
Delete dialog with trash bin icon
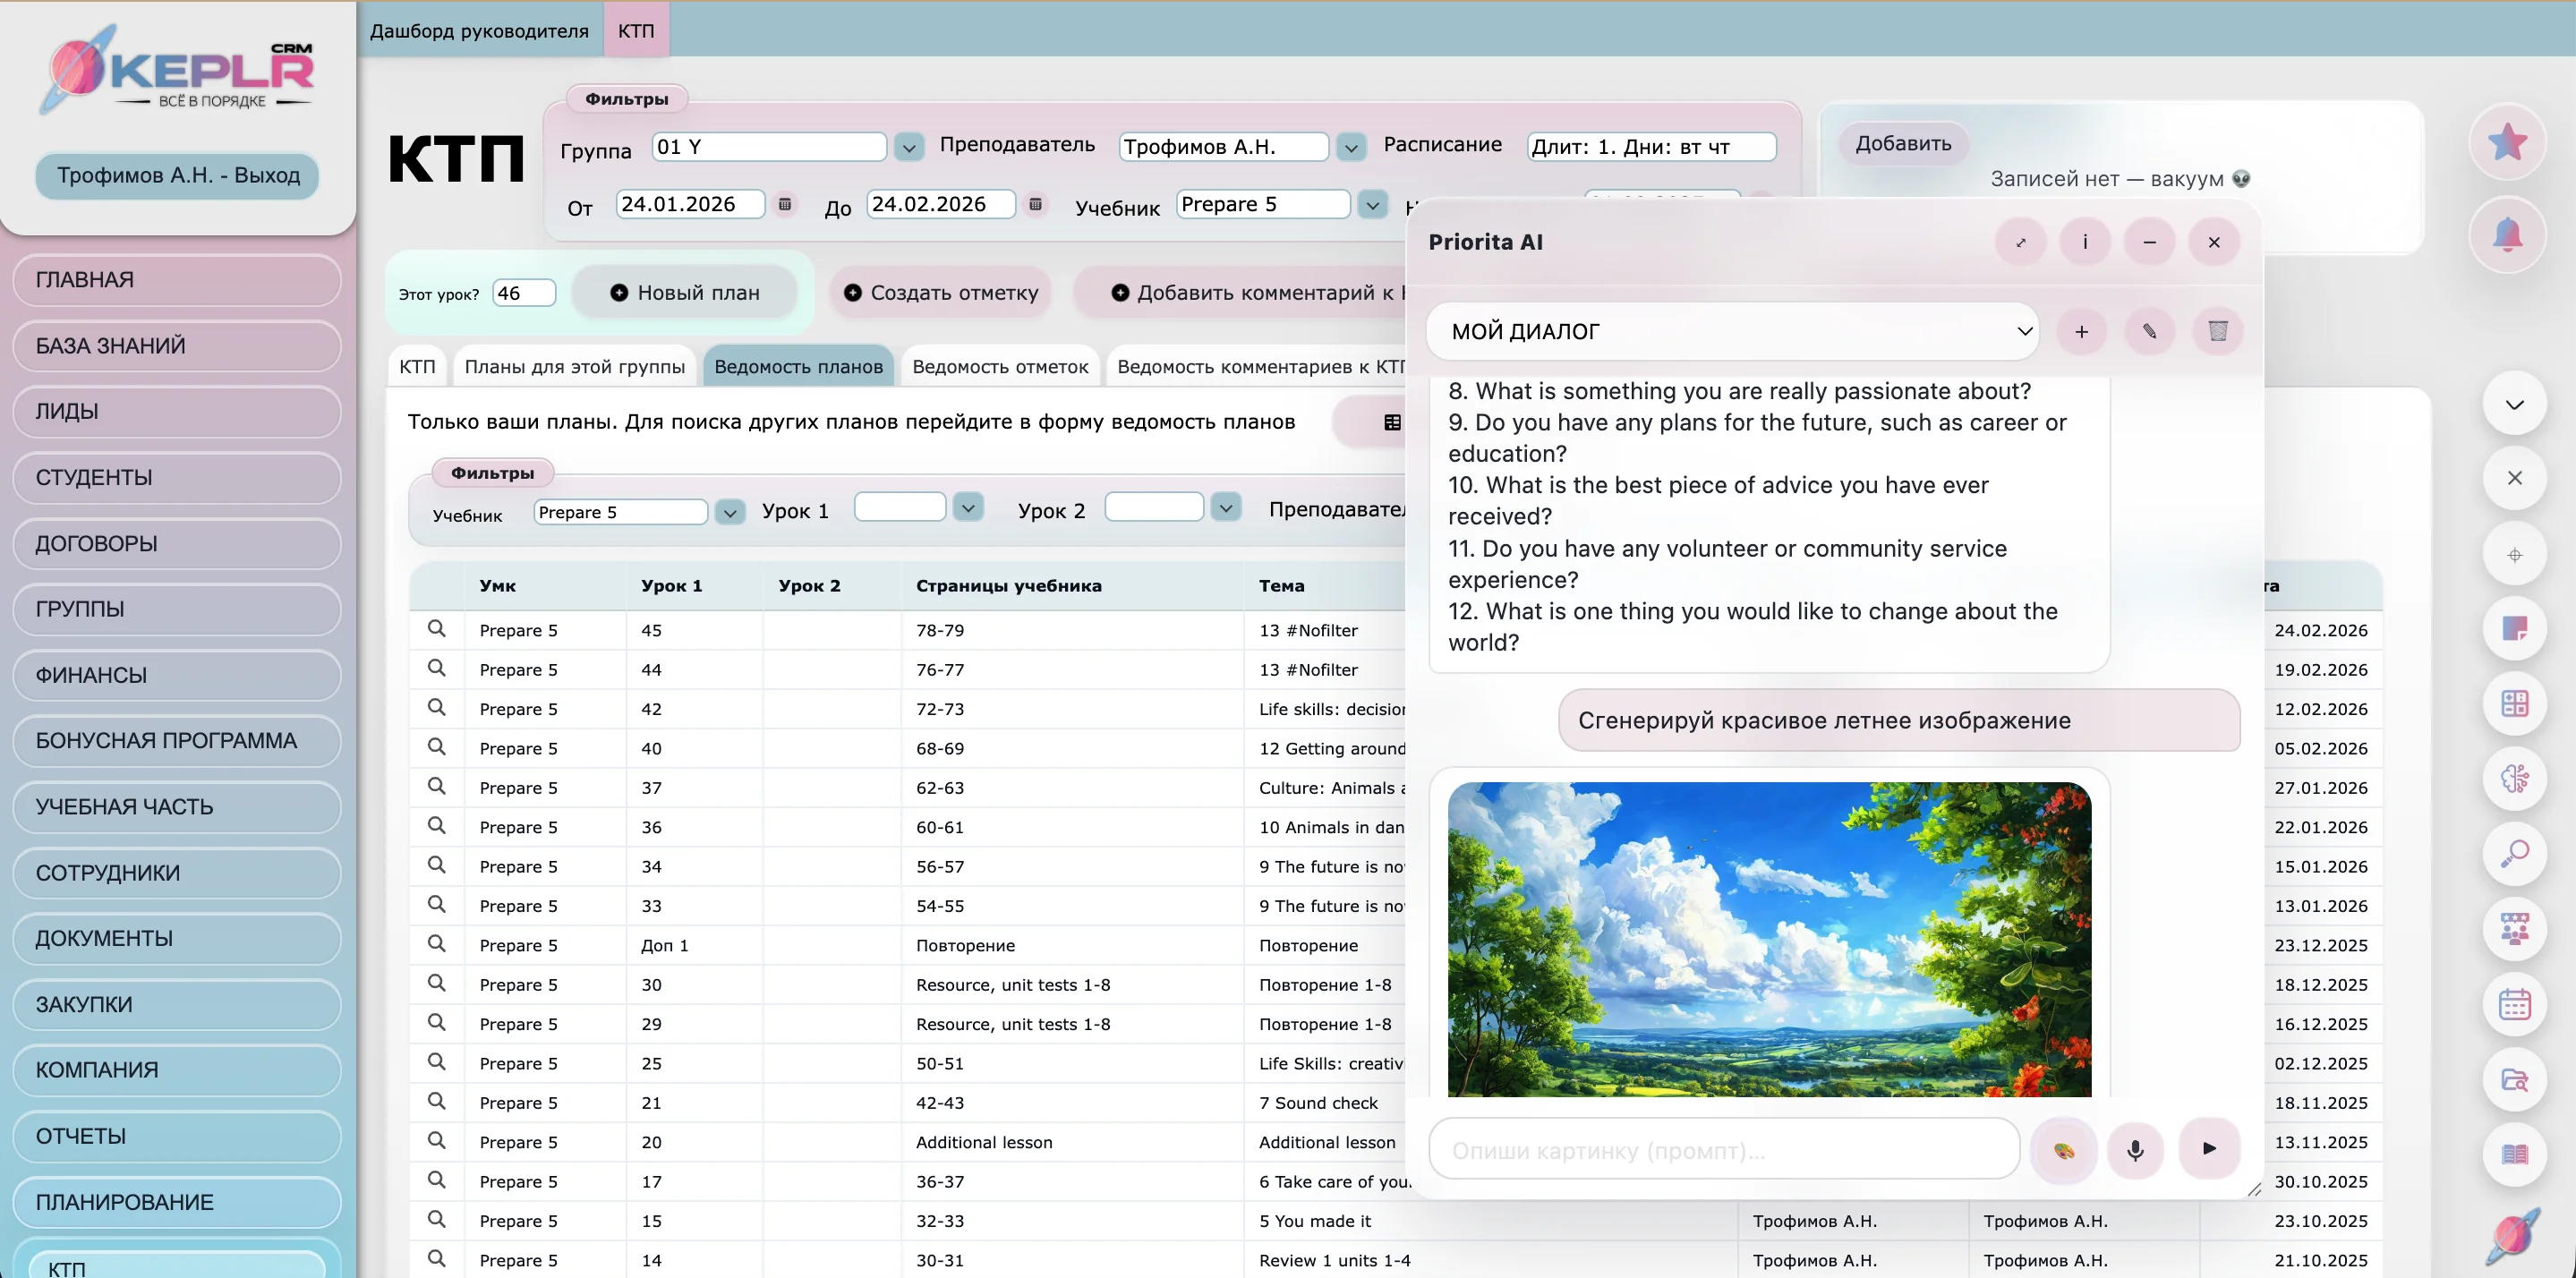[2217, 331]
